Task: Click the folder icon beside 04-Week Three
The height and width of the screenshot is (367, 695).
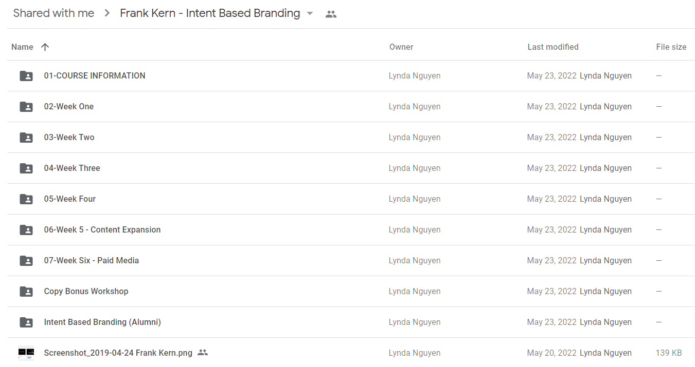Action: [x=26, y=168]
